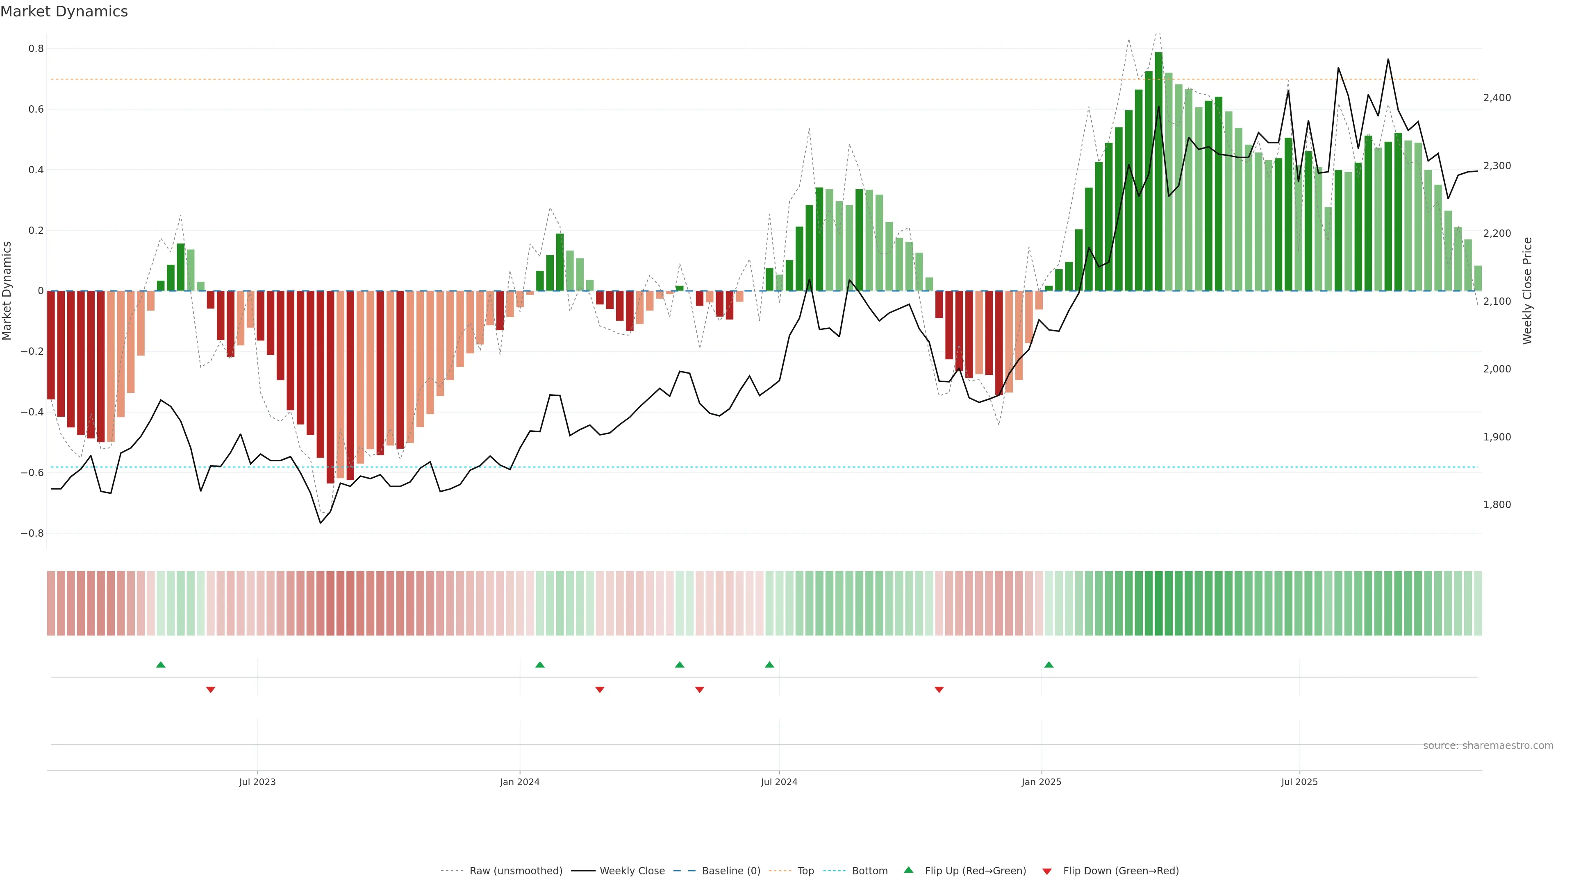Click the flip-up triangle near Jan 2025
Screen dimensions: 1574x885
click(x=1049, y=665)
